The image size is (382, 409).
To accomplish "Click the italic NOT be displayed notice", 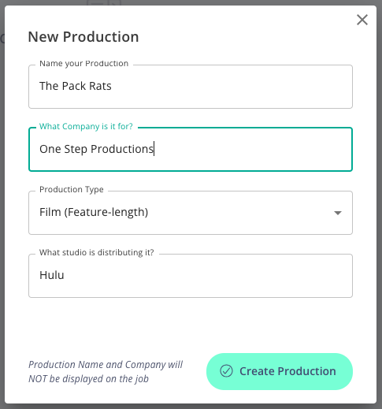I will (106, 371).
